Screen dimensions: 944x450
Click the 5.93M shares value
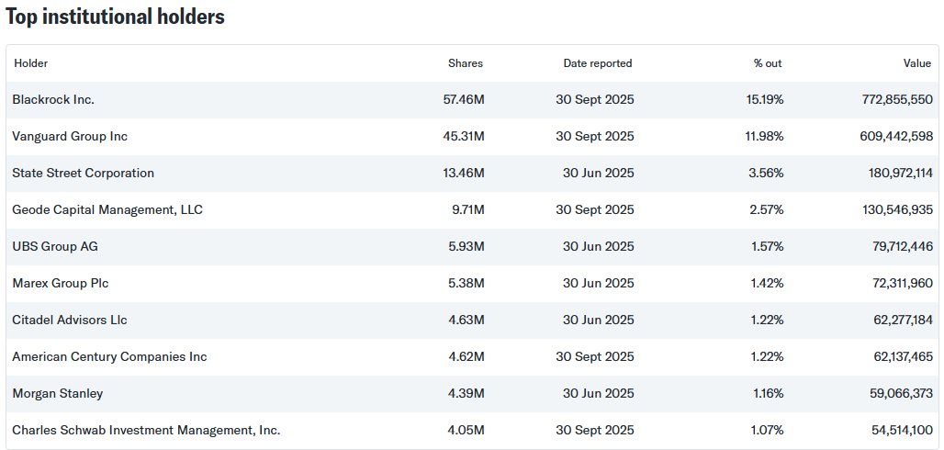pos(466,247)
